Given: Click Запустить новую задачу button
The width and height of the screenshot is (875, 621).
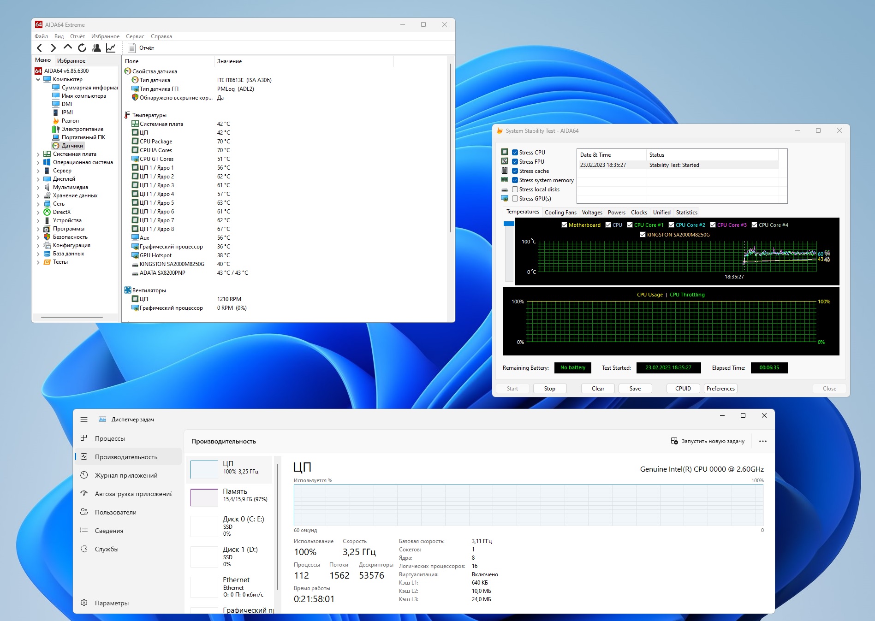Looking at the screenshot, I should (708, 441).
